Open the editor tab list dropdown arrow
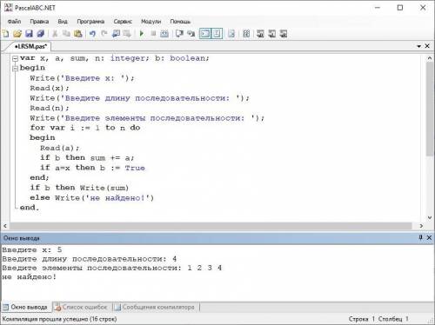The image size is (435, 325). (418, 46)
